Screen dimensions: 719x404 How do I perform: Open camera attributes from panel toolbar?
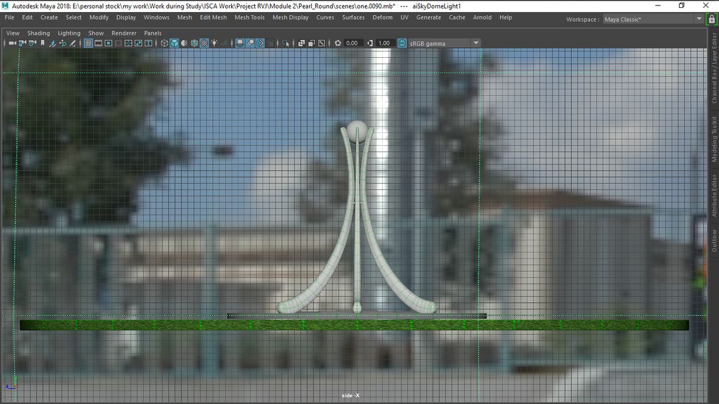(33, 43)
